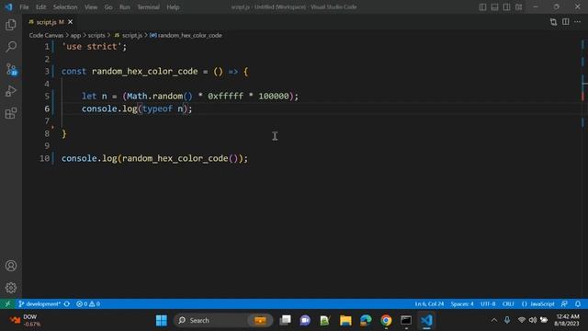This screenshot has height=331, width=588.
Task: Click random_hex_color_code breadcrumb symbol
Action: pyautogui.click(x=186, y=35)
